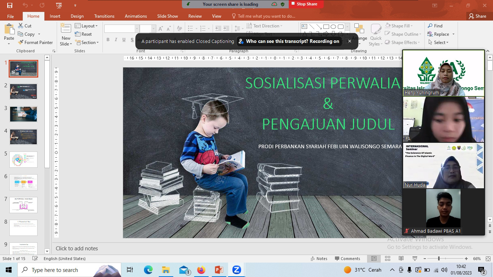The height and width of the screenshot is (277, 493).
Task: Switch to the Design tab
Action: tap(77, 16)
